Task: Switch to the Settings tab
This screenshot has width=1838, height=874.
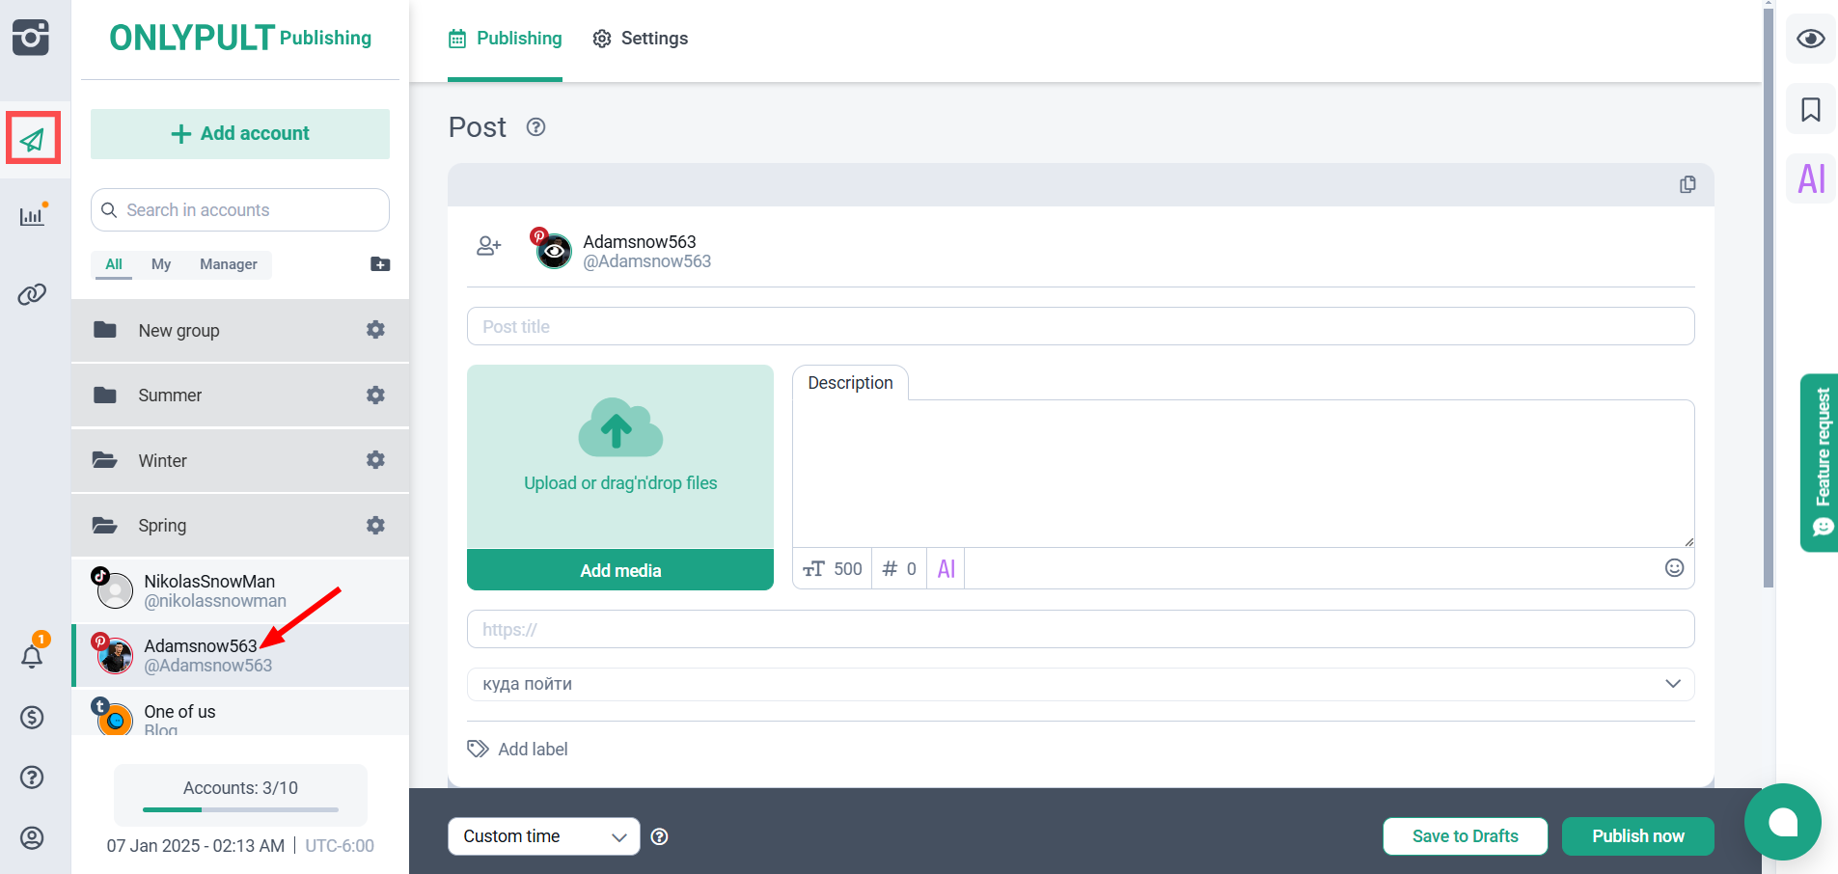Action: (641, 39)
